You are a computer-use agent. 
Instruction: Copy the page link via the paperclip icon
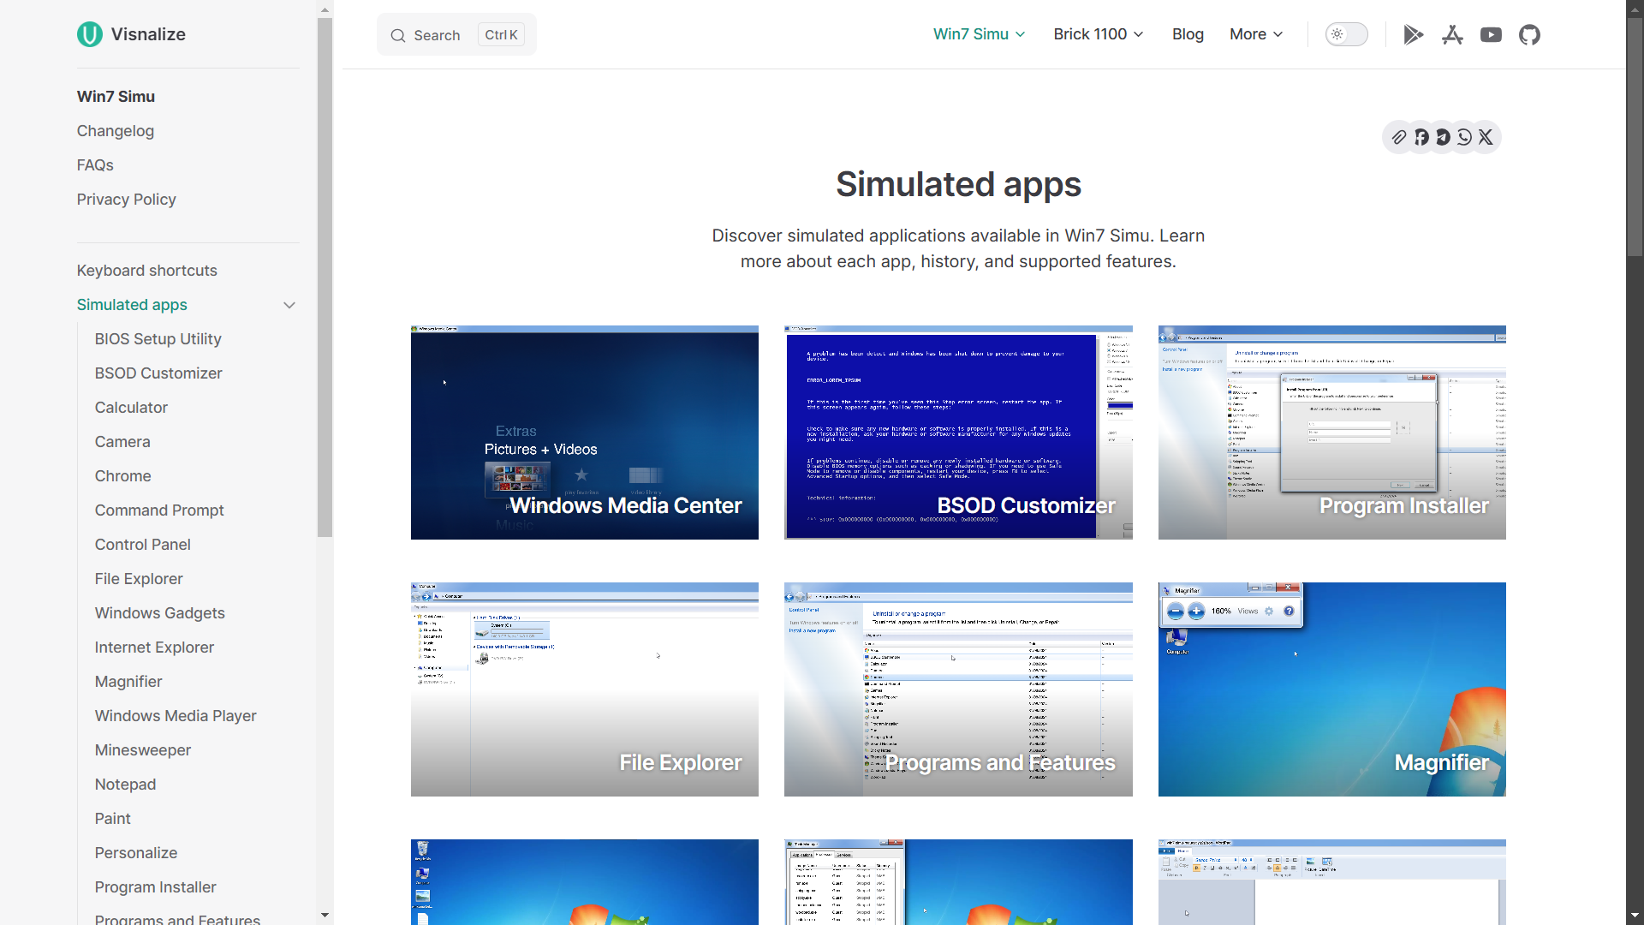tap(1400, 137)
